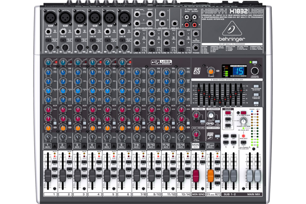Image resolution: width=306 pixels, height=204 pixels.
Task: Select the SUB 1-2 source button
Action: coord(227,119)
